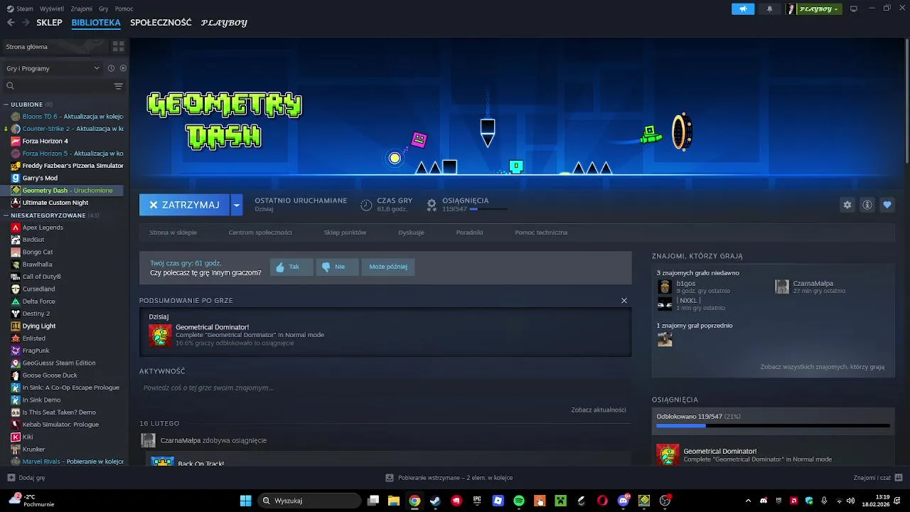Open Chrome from the taskbar
Image resolution: width=910 pixels, height=512 pixels.
pyautogui.click(x=414, y=501)
